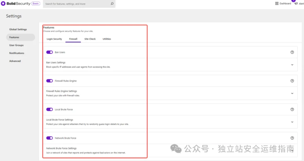Viewport: 304px width, 161px height.
Task: Switch off Network Brute Force
Action: (x=50, y=138)
